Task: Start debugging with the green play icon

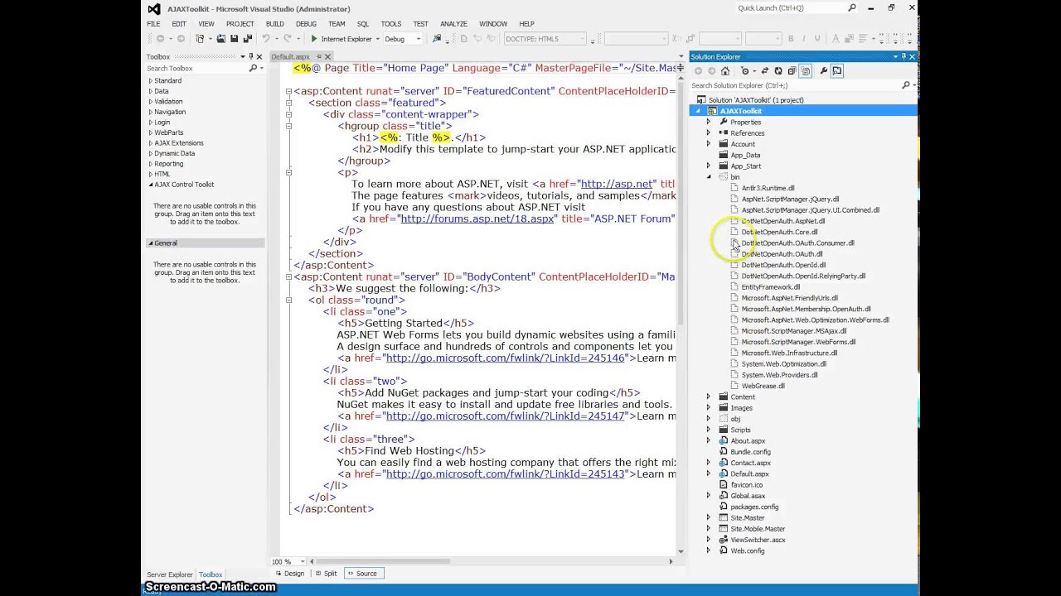Action: coord(314,38)
